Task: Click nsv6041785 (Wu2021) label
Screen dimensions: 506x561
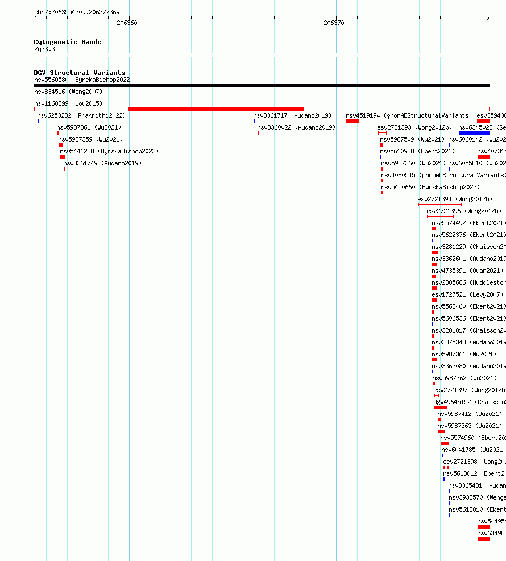Action: point(474,450)
